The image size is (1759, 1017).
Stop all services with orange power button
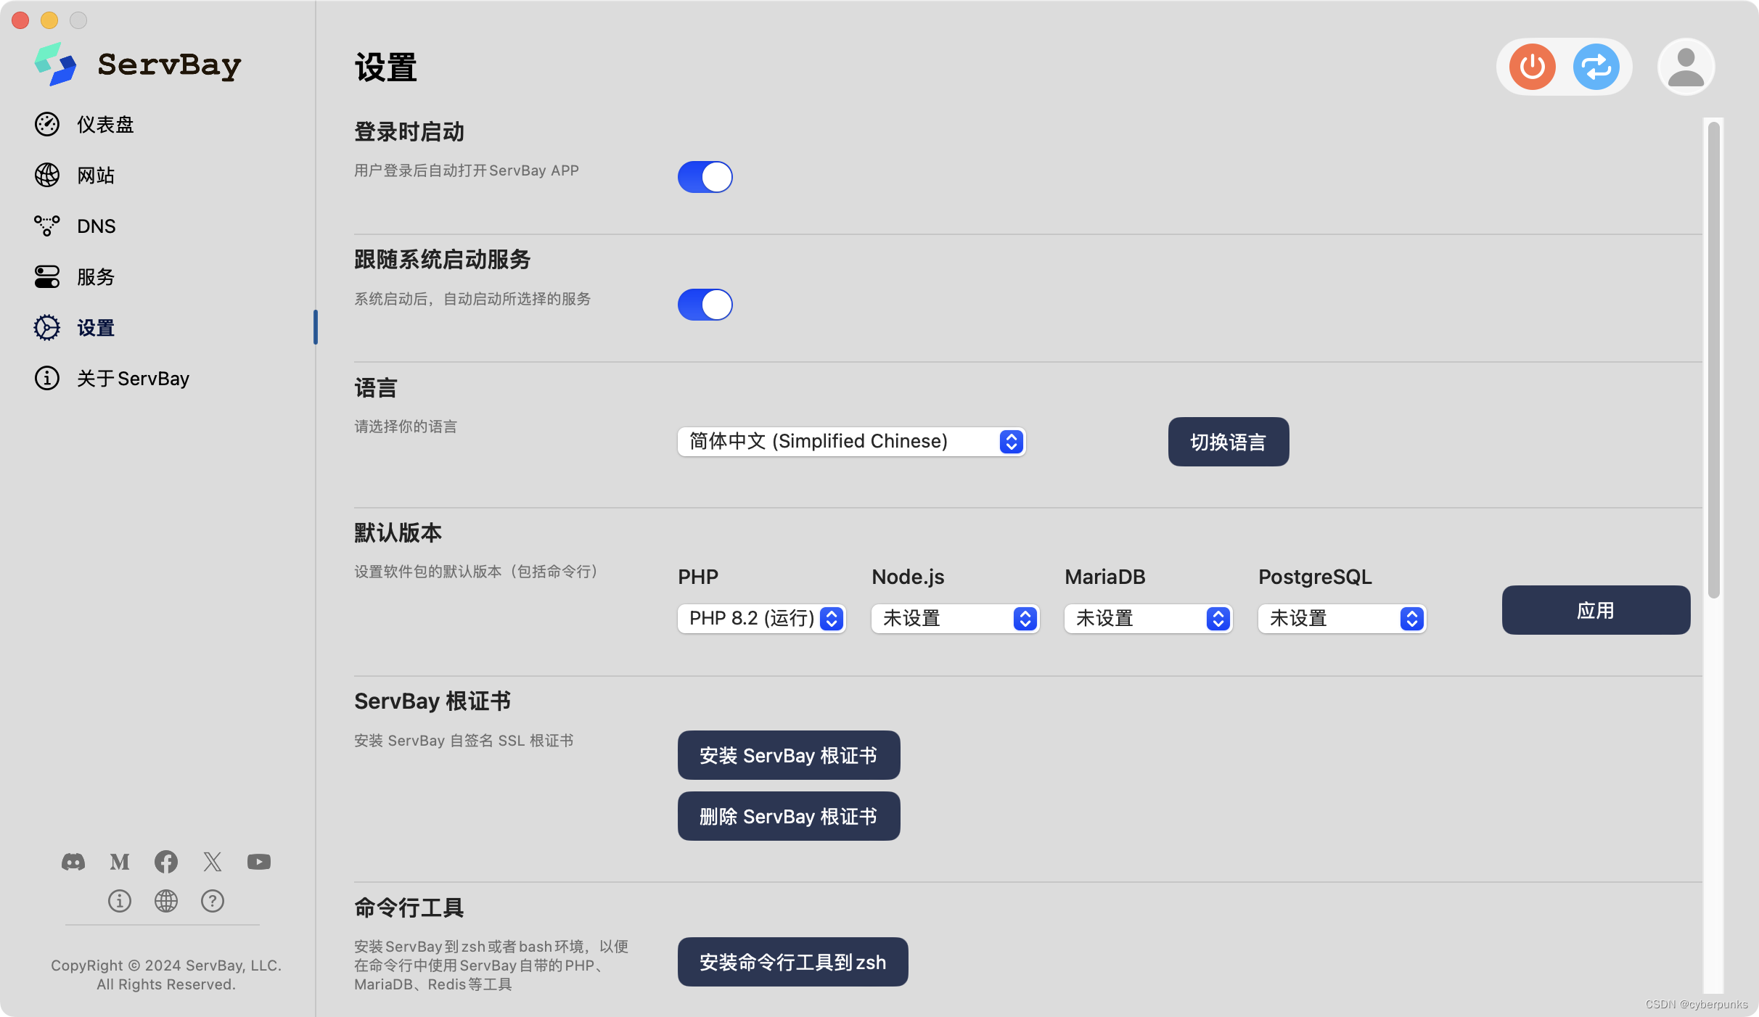(x=1532, y=67)
